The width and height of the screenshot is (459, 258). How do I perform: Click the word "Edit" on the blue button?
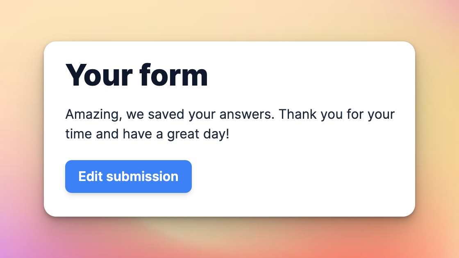pyautogui.click(x=90, y=177)
